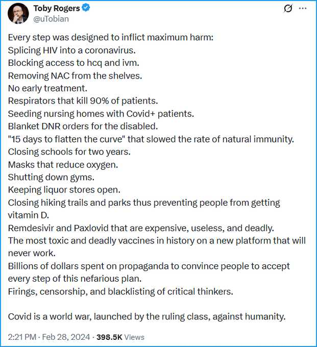
Task: Click the Toby Rogers display name
Action: (57, 8)
